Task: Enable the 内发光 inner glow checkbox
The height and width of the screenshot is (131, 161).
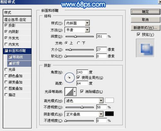Action: [6, 44]
